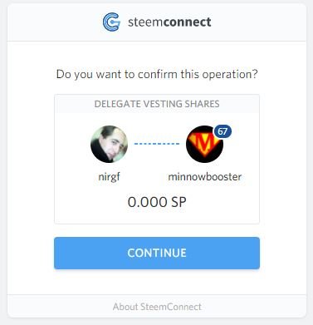Click the SP unit next to the amount
This screenshot has width=313, height=325.
179,202
